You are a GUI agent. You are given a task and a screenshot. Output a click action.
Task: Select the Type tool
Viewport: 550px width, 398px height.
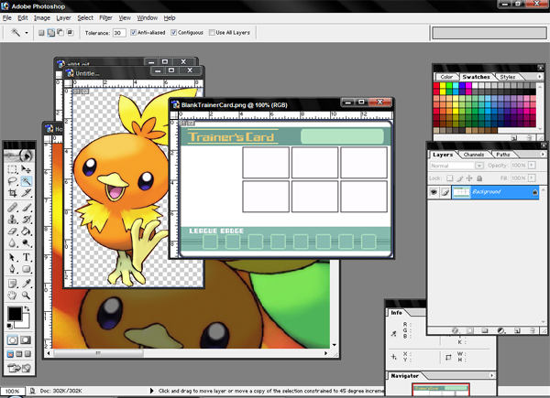(x=26, y=258)
